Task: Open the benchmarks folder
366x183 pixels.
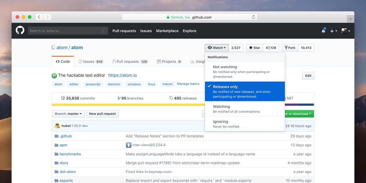Action: point(70,154)
